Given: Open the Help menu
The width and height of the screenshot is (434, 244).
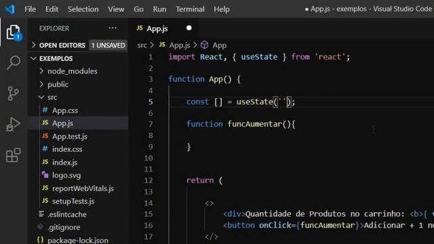Looking at the screenshot, I should (222, 9).
